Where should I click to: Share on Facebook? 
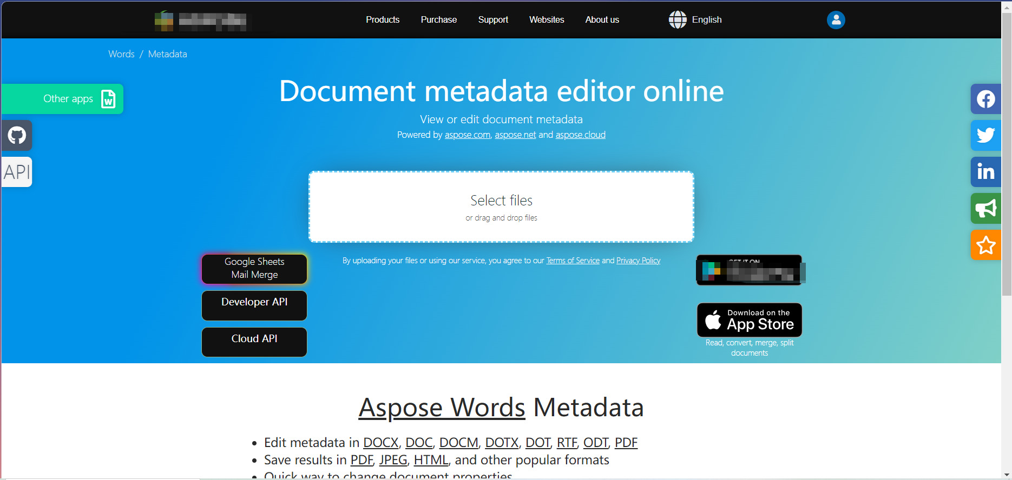pyautogui.click(x=985, y=99)
